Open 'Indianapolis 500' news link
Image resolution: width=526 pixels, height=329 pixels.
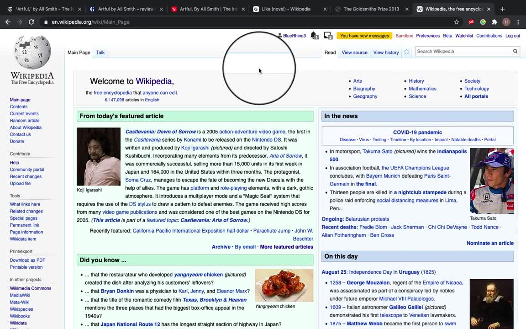(398, 155)
